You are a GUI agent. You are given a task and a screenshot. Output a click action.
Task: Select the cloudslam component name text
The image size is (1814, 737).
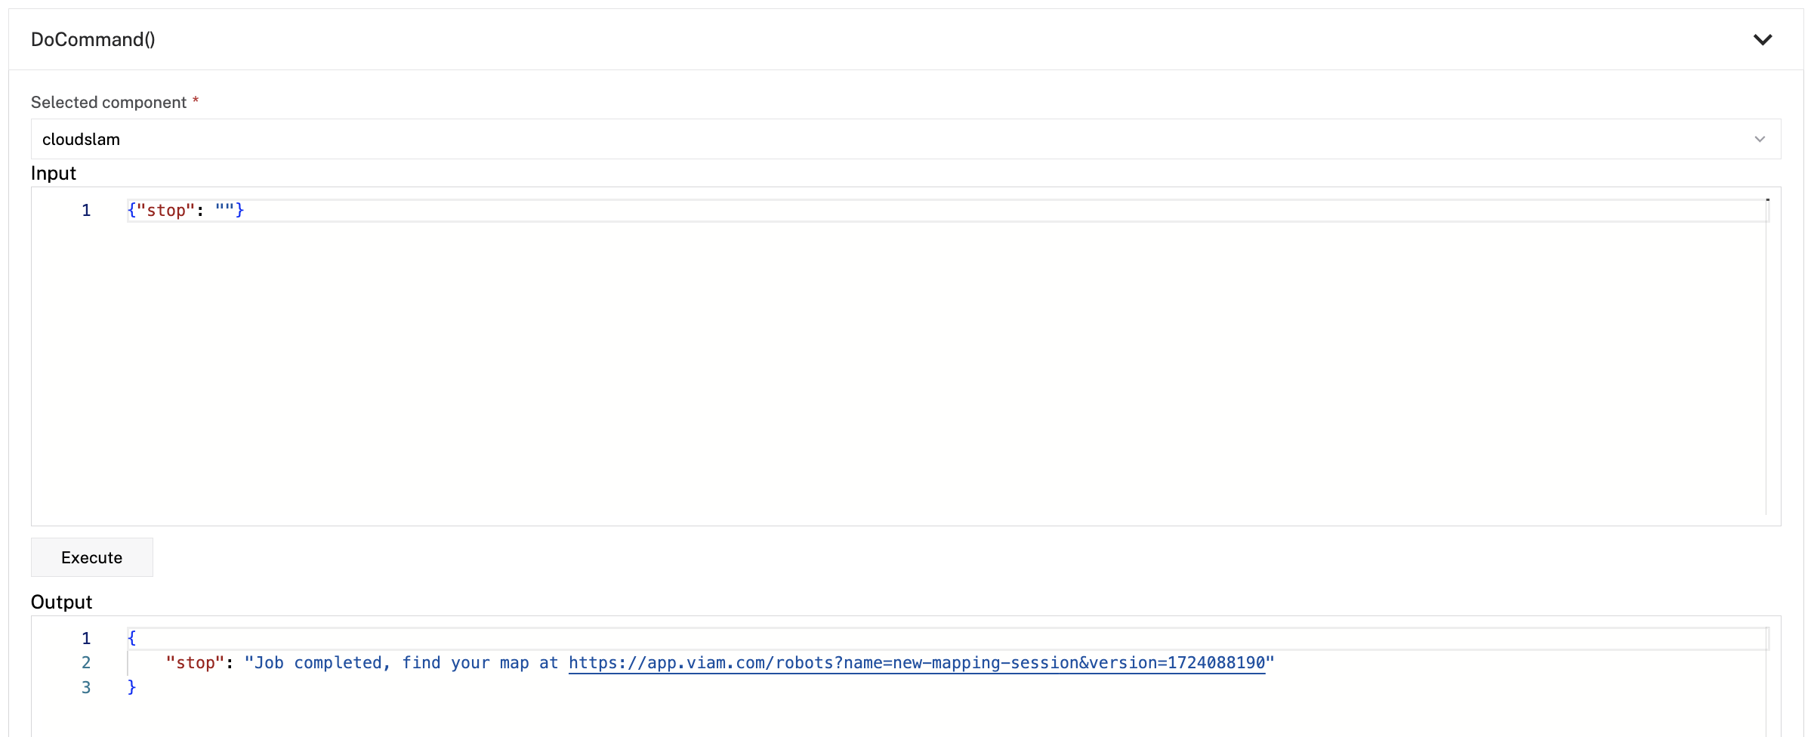tap(81, 139)
